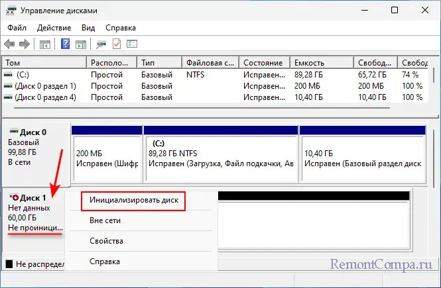
Task: Click the 200 МБ capacity cell in the volume list
Action: coord(307,86)
